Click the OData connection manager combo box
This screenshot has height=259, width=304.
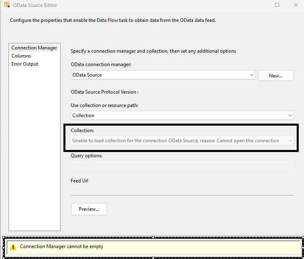159,75
